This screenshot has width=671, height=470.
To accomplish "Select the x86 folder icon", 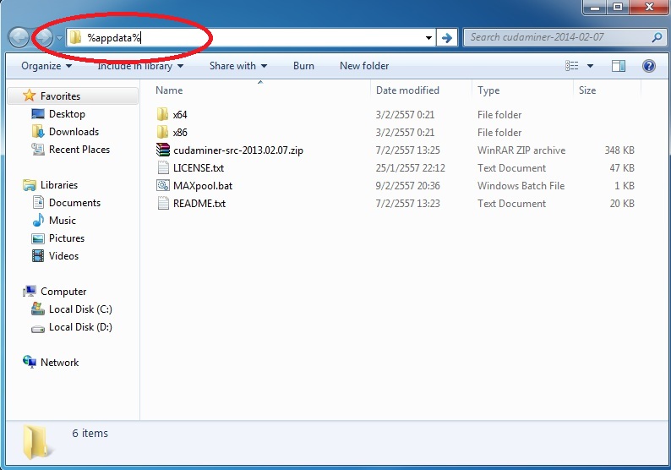I will (162, 132).
